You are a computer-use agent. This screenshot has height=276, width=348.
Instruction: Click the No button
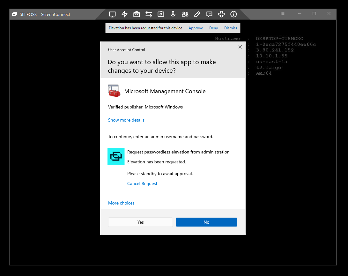coord(206,222)
